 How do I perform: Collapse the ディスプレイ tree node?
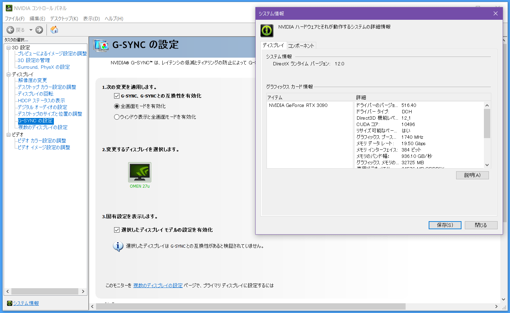pos(9,74)
